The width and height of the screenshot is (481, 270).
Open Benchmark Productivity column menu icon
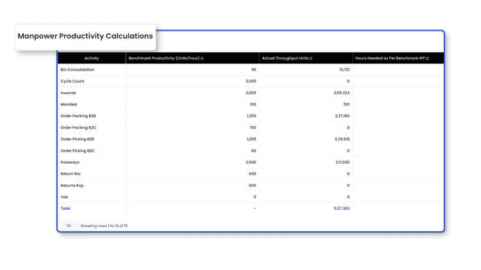203,58
